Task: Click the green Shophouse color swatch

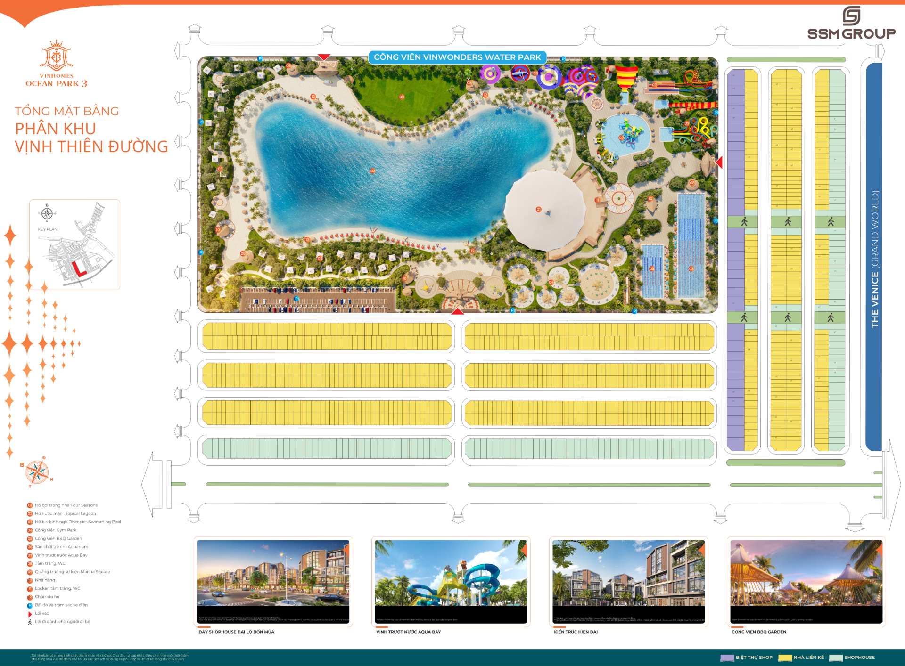Action: [836, 658]
